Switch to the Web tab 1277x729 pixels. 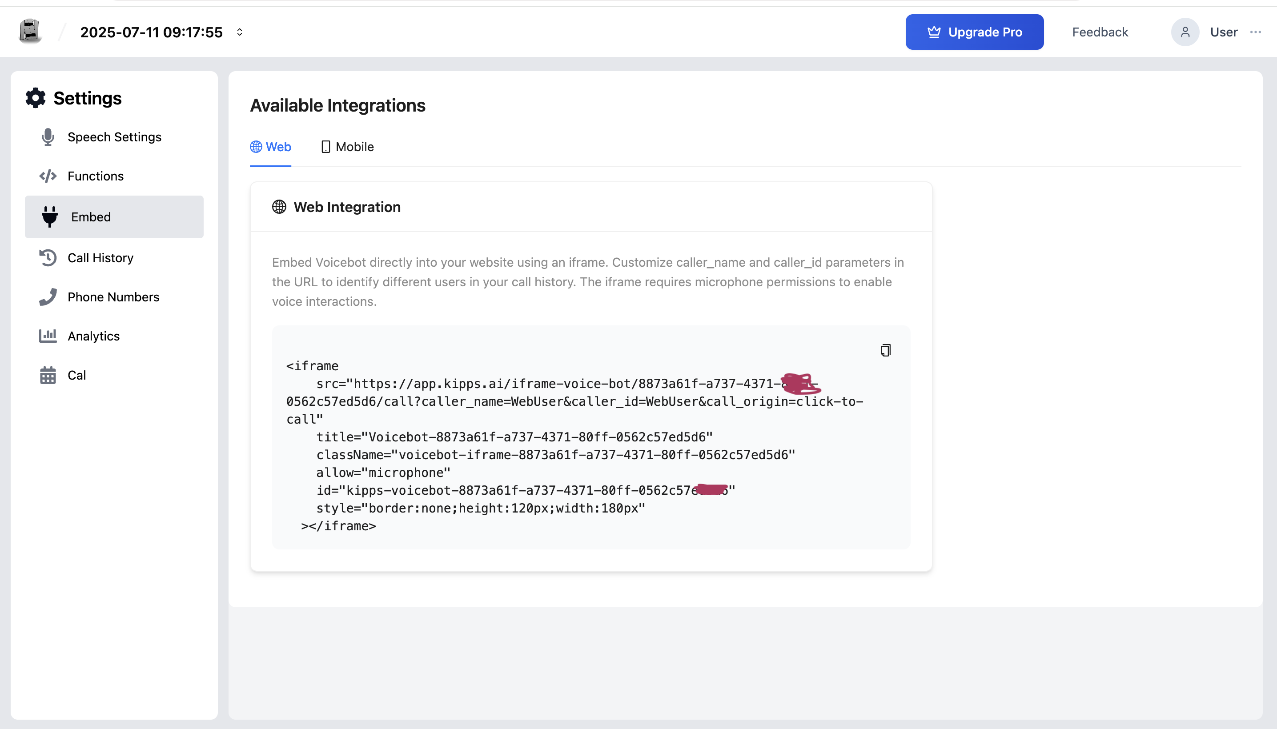tap(270, 147)
